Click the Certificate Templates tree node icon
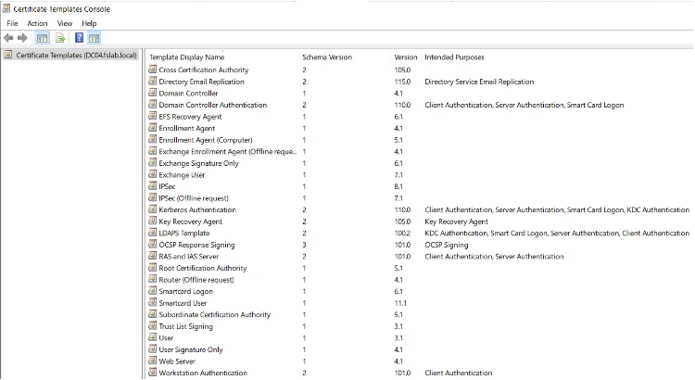 click(x=8, y=55)
